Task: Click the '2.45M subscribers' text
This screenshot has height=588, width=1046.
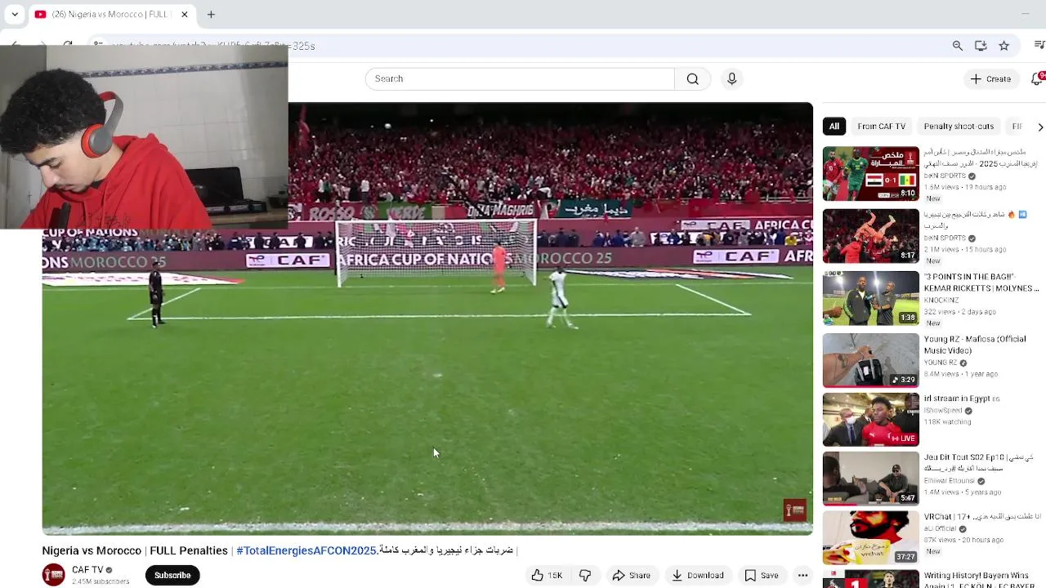Action: click(x=101, y=581)
